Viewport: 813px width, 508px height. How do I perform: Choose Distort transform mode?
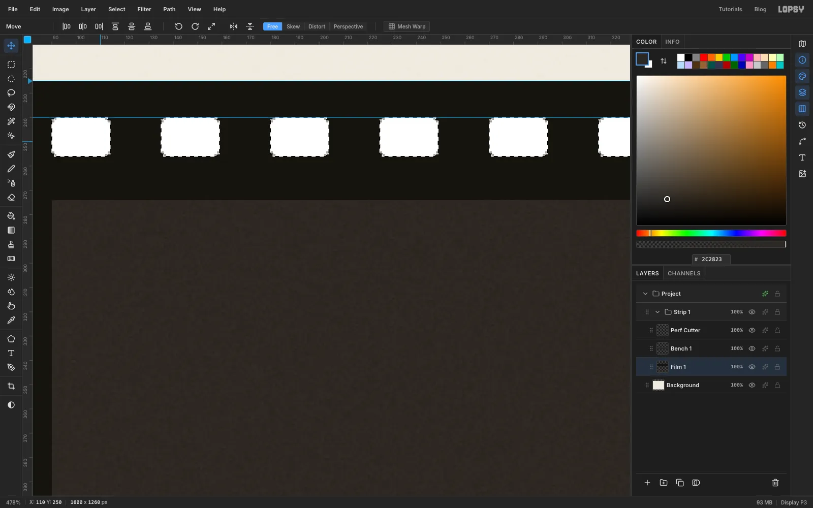[x=317, y=26]
